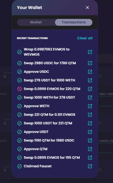Open explorer link for Swap 221 QTM transaction

click(x=90, y=115)
